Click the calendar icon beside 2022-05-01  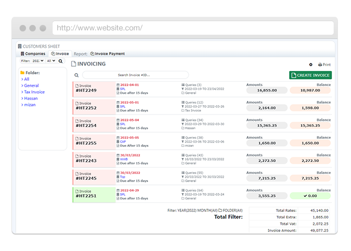click(x=118, y=102)
